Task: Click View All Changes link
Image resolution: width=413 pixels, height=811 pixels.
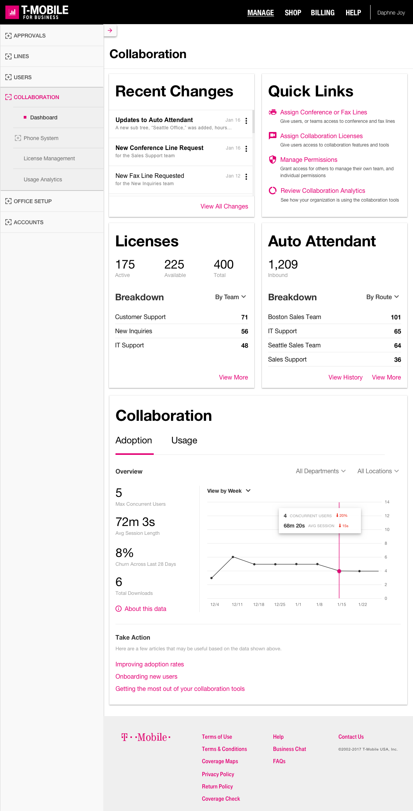Action: pos(224,206)
